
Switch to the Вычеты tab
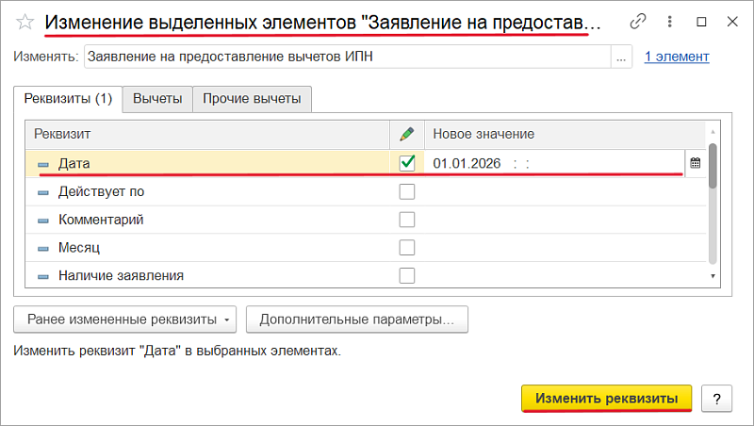coord(157,98)
